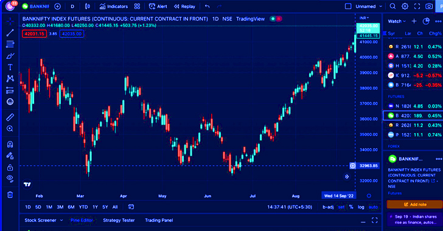Toggle lock all drawing tools

(x=10, y=167)
